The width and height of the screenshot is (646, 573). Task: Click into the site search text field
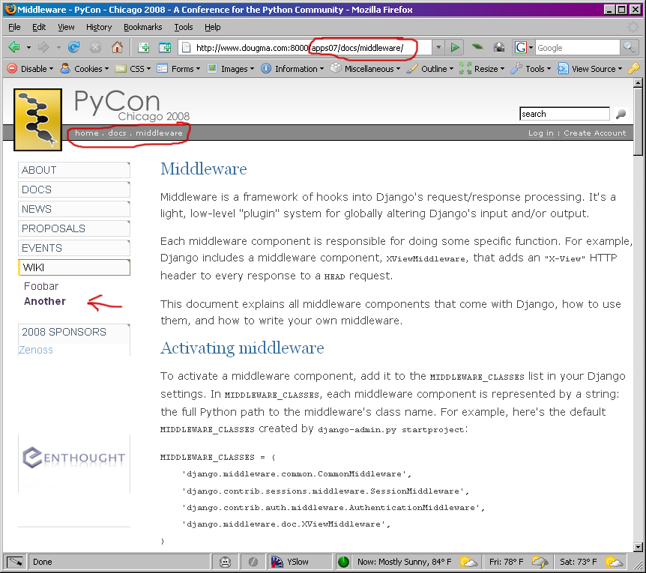click(x=564, y=114)
